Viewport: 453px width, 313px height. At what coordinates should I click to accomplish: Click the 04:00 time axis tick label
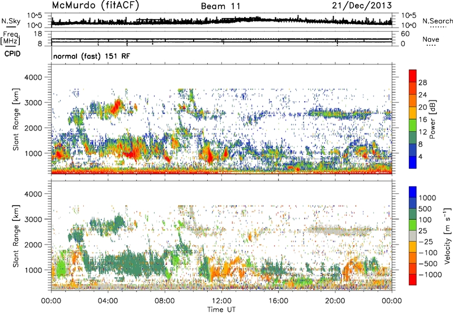[108, 301]
